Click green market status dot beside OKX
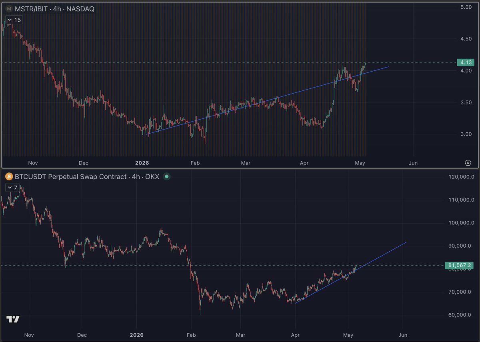 click(x=166, y=176)
